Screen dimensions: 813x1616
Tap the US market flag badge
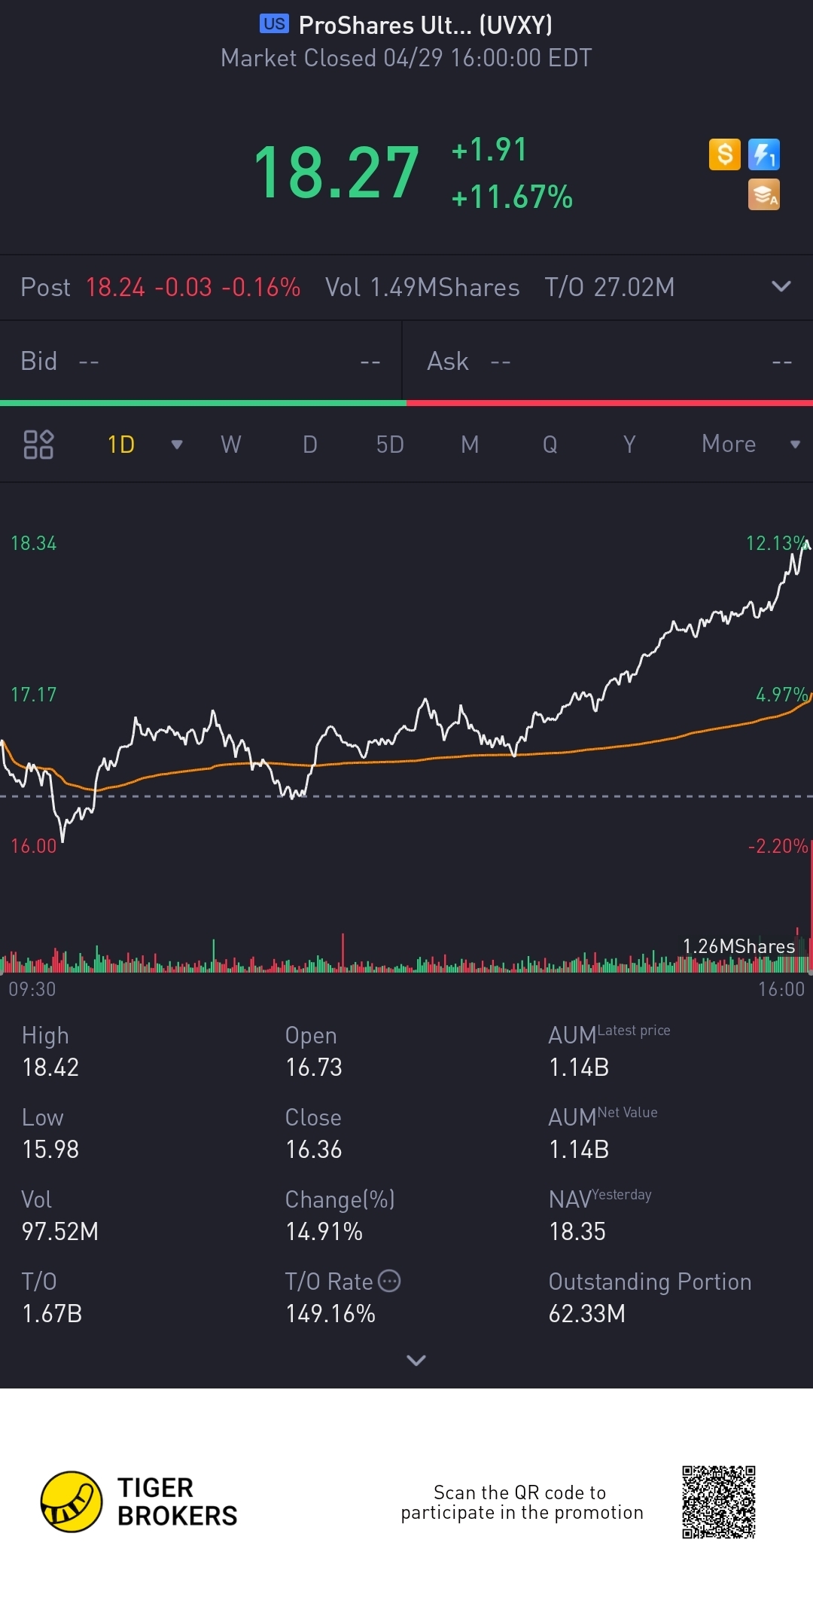[274, 24]
